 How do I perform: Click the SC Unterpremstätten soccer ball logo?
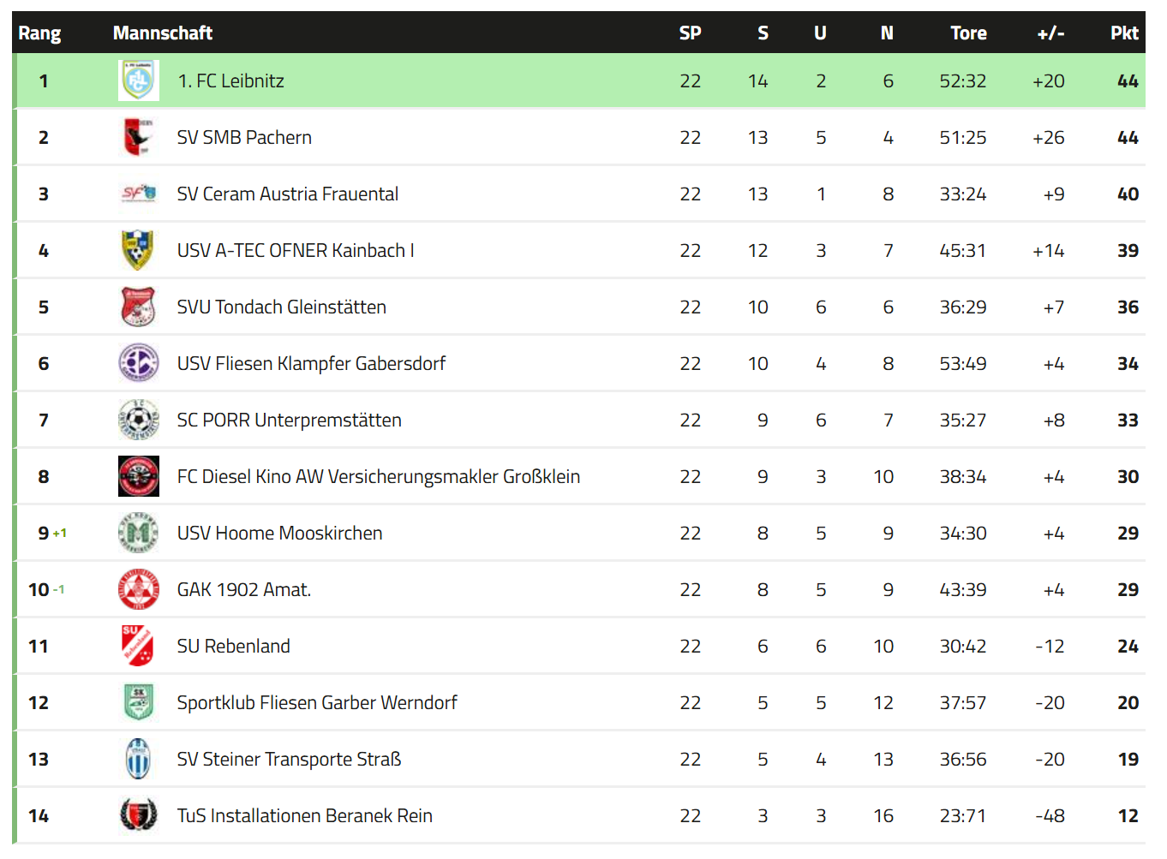click(x=139, y=420)
